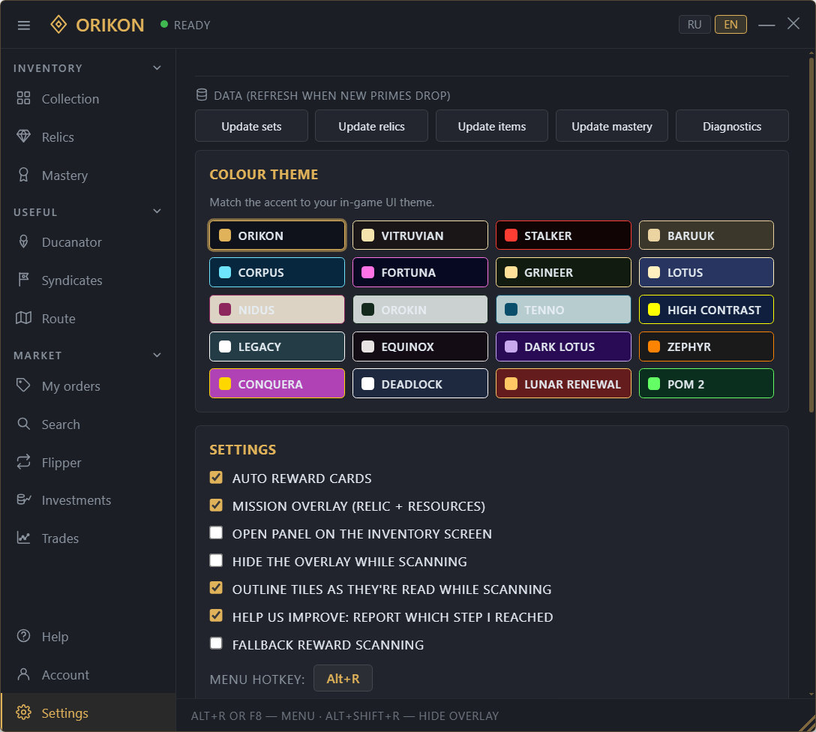Click the Ducanator sidebar icon
The width and height of the screenshot is (816, 732).
(23, 241)
